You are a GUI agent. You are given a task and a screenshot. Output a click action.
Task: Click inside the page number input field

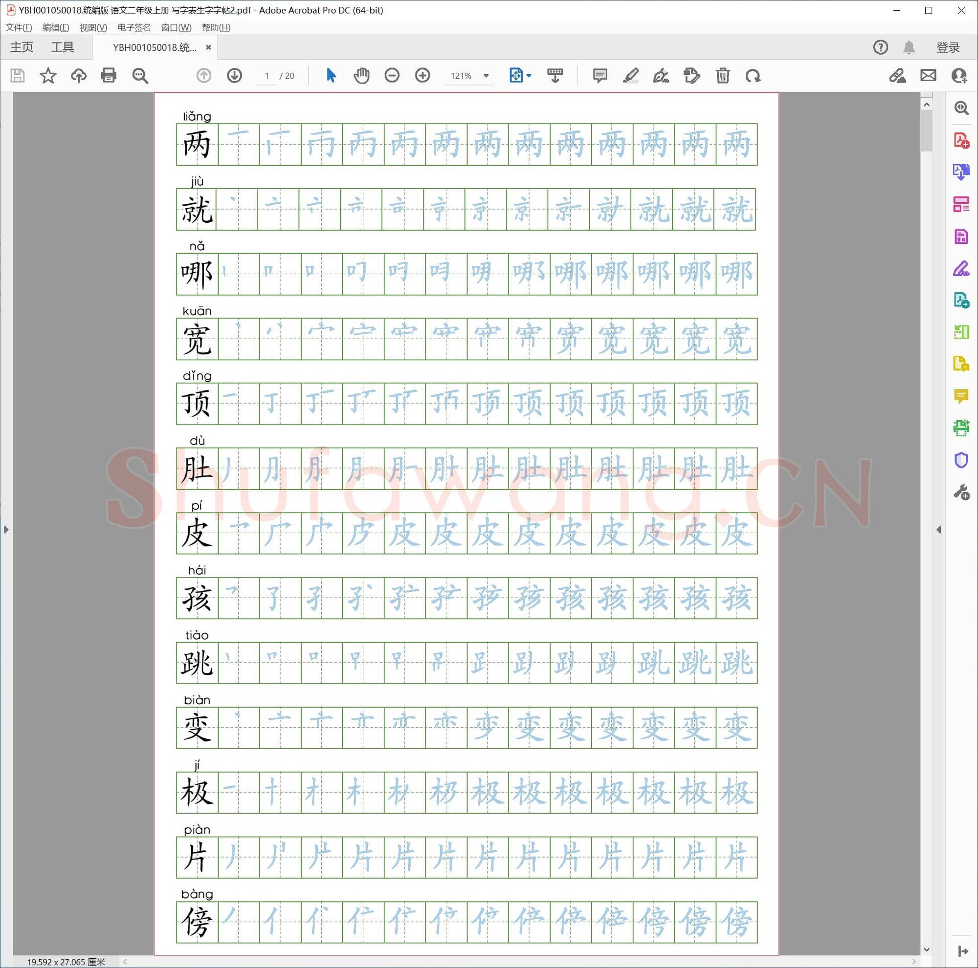(x=267, y=75)
